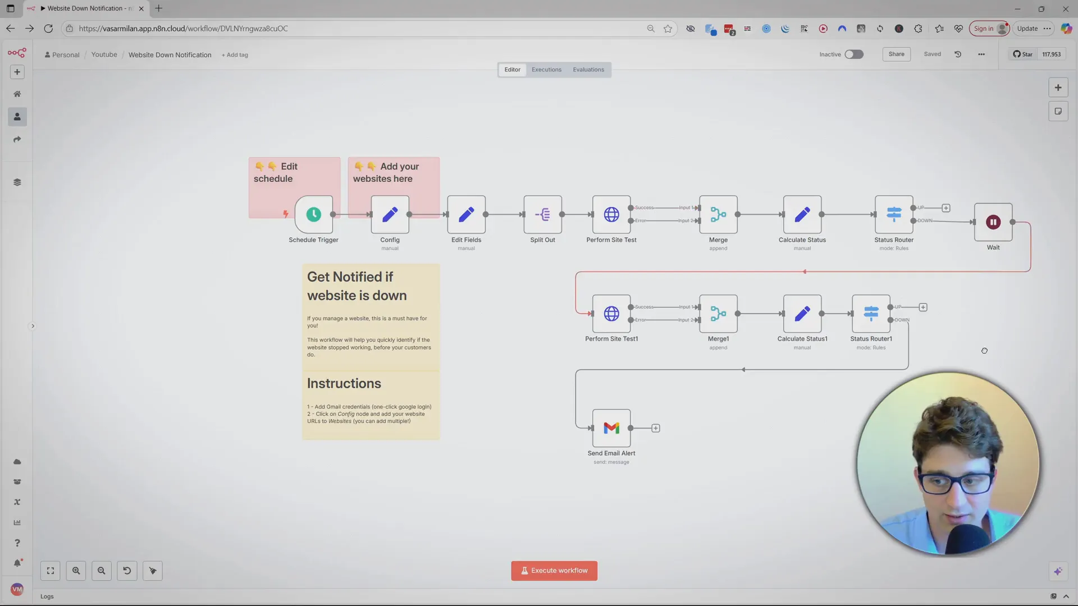Open the Calculate Status node
1078x606 pixels.
point(802,214)
